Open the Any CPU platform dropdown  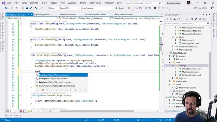[x=70, y=8]
